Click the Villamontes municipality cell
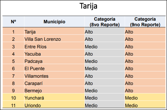The image size is (167, 110). 54,76
